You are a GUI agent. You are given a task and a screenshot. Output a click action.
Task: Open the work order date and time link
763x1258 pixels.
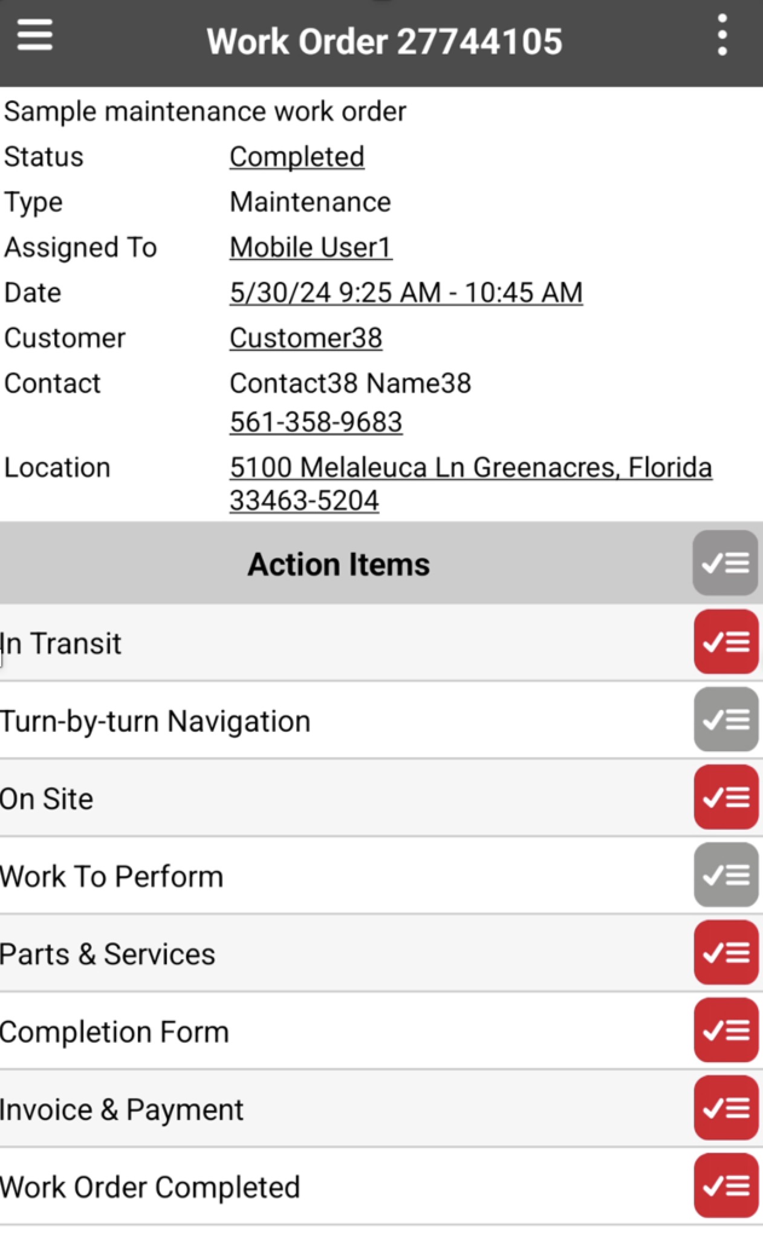406,293
